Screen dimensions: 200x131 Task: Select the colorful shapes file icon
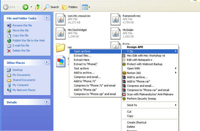click(x=61, y=62)
